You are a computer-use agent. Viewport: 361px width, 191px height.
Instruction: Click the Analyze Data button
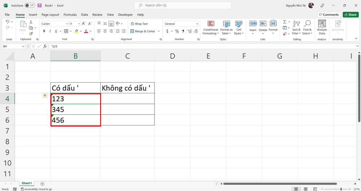pos(322,27)
